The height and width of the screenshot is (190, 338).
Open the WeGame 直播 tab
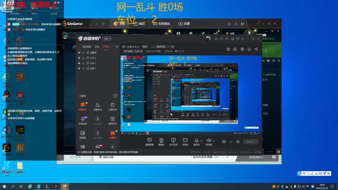click(x=184, y=24)
